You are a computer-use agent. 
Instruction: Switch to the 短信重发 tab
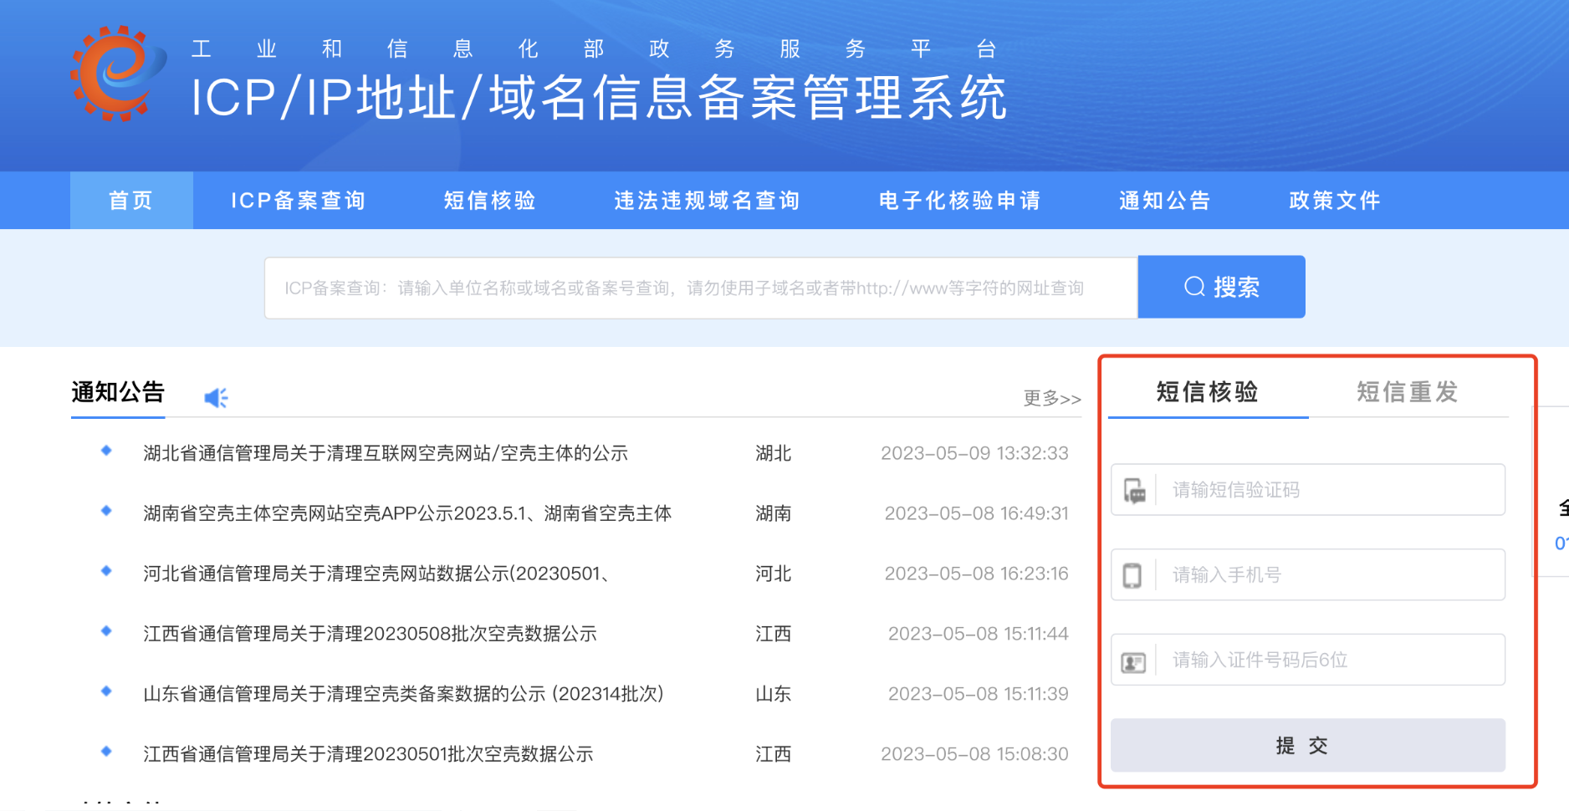(x=1408, y=391)
